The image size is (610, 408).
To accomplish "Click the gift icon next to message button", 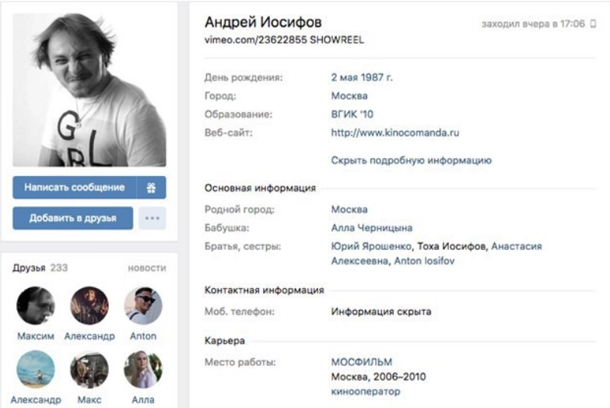I will coord(151,188).
